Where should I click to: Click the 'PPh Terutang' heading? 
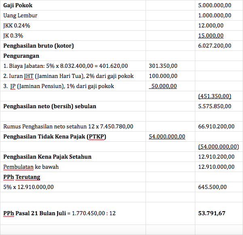(22, 177)
